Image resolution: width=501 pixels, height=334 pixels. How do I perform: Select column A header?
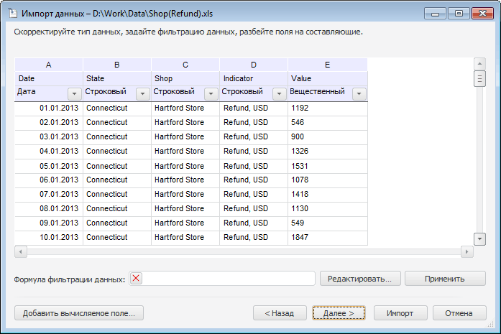(x=48, y=65)
